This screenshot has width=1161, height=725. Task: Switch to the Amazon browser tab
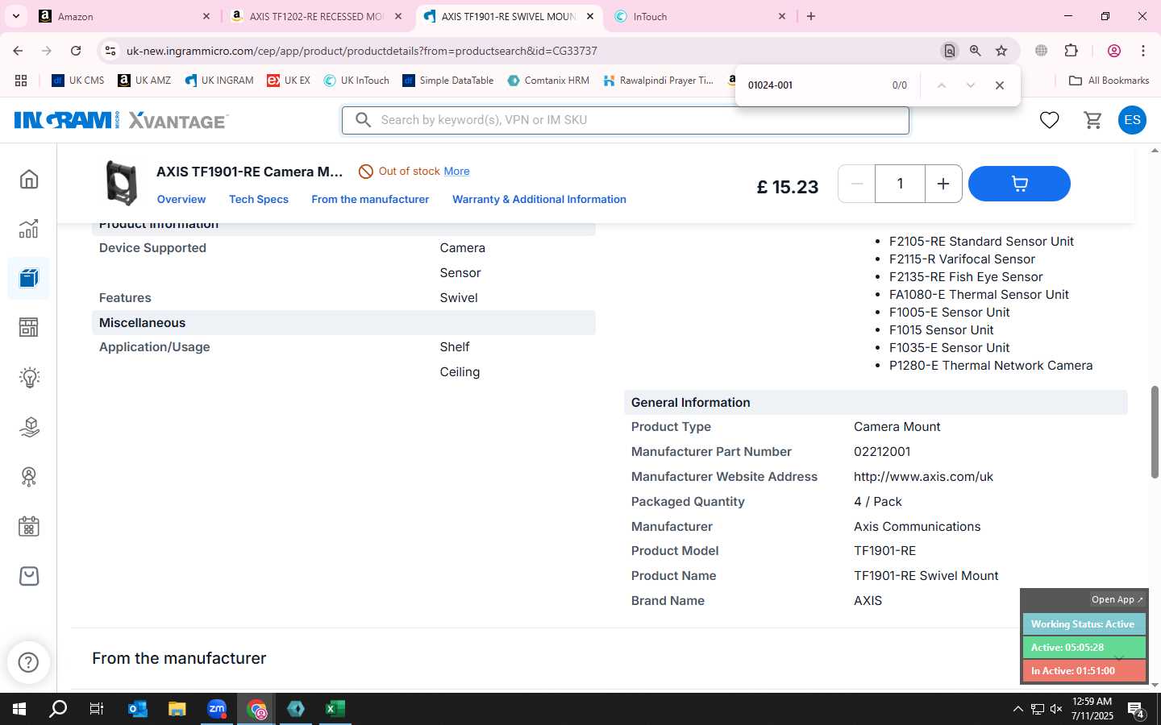[125, 16]
